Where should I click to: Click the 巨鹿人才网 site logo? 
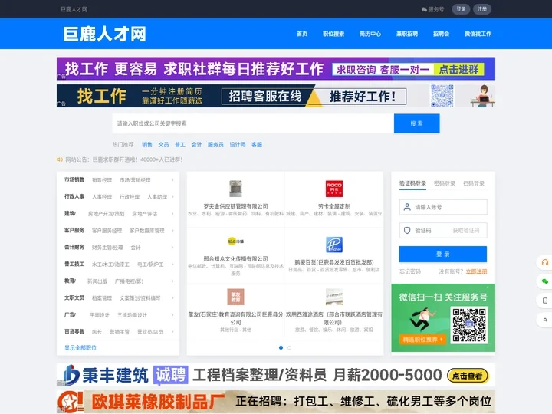pyautogui.click(x=104, y=34)
